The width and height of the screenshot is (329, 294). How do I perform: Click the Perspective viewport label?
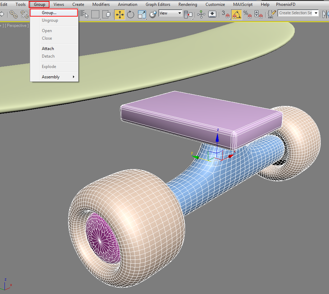pos(17,26)
